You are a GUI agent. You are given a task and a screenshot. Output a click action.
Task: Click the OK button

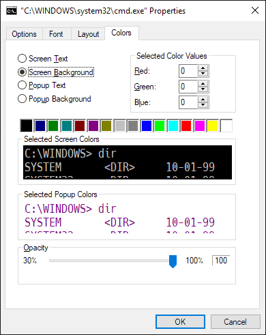point(180,322)
